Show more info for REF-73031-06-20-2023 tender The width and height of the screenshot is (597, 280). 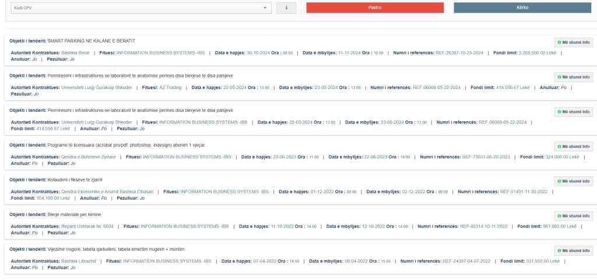(573, 146)
